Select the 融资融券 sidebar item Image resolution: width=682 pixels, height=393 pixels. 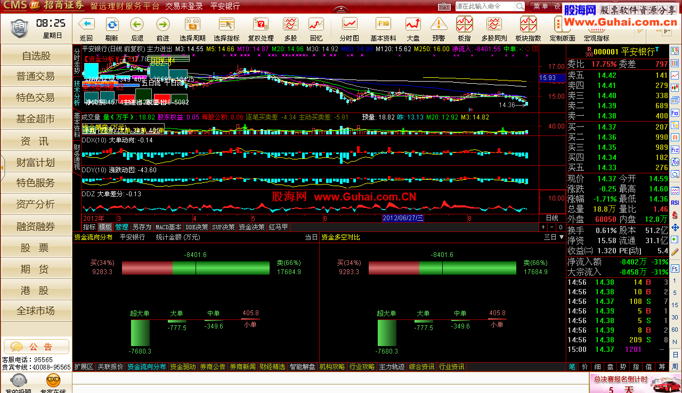(36, 227)
